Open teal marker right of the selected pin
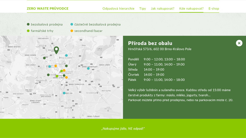This screenshot has height=138, width=246. [66, 56]
